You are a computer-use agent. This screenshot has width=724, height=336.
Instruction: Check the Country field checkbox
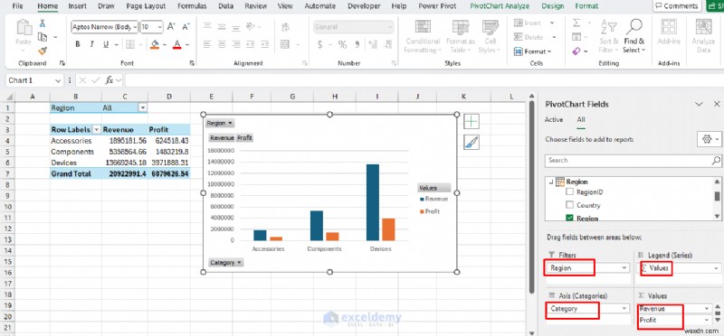[x=570, y=205]
